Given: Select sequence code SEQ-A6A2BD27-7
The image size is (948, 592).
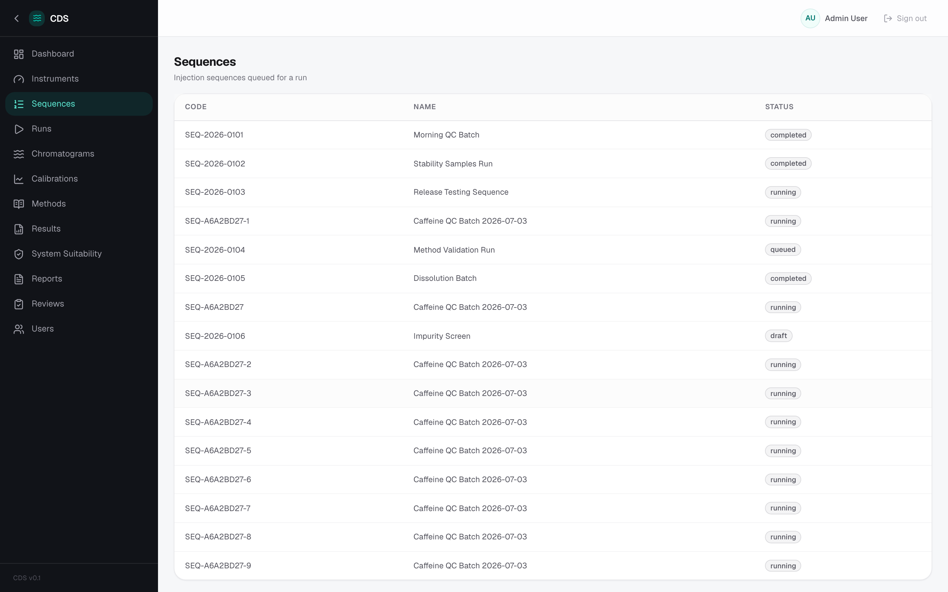Looking at the screenshot, I should 217,508.
